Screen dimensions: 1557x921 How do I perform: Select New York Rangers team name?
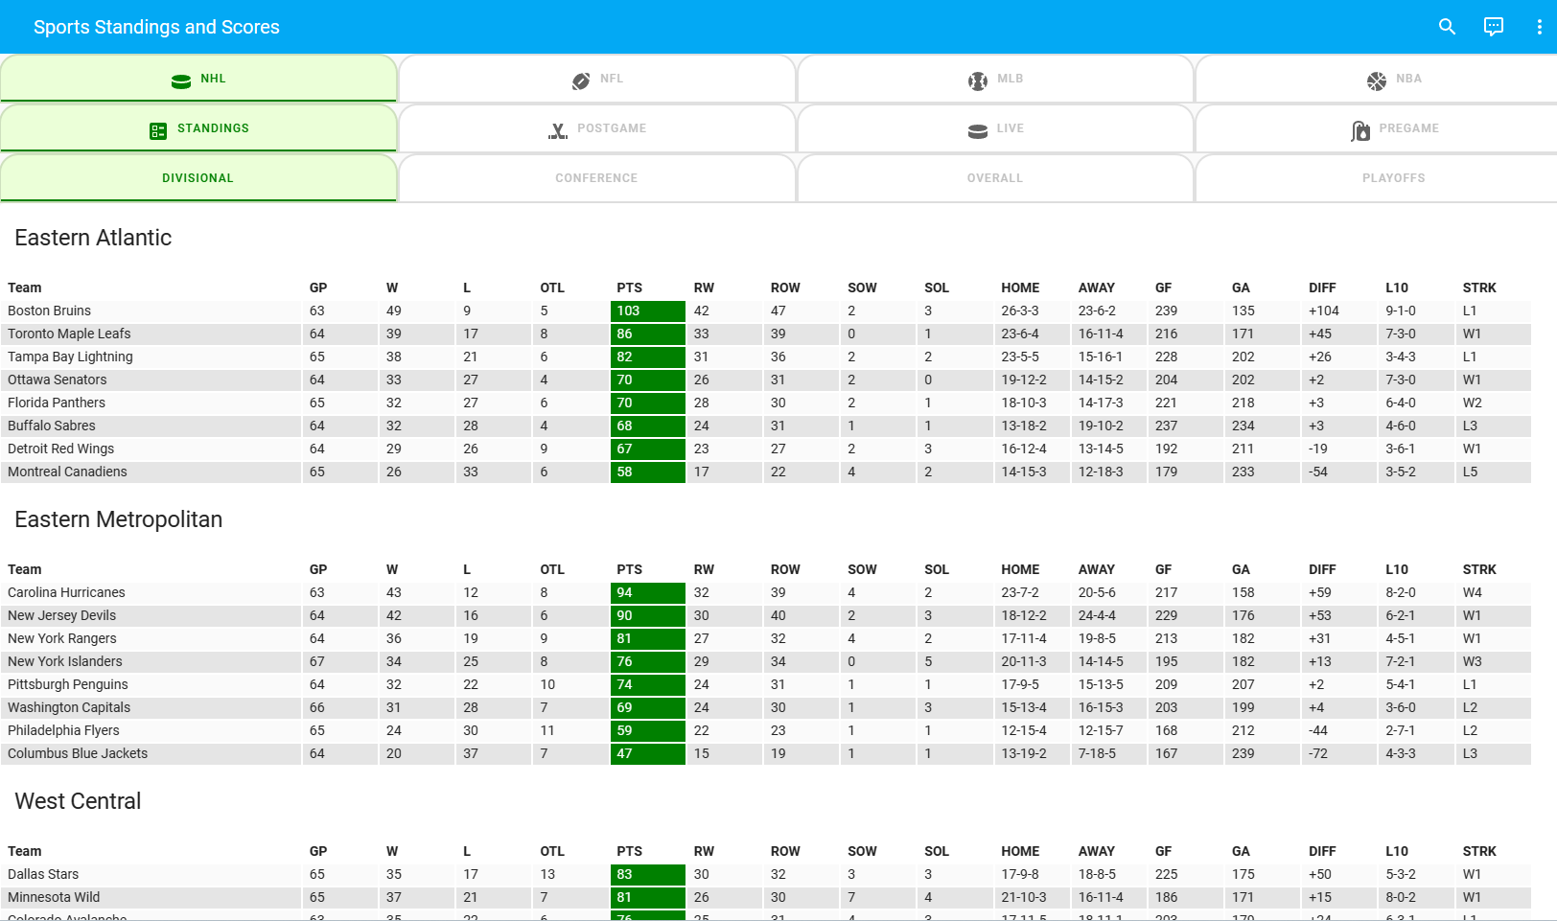tap(62, 638)
